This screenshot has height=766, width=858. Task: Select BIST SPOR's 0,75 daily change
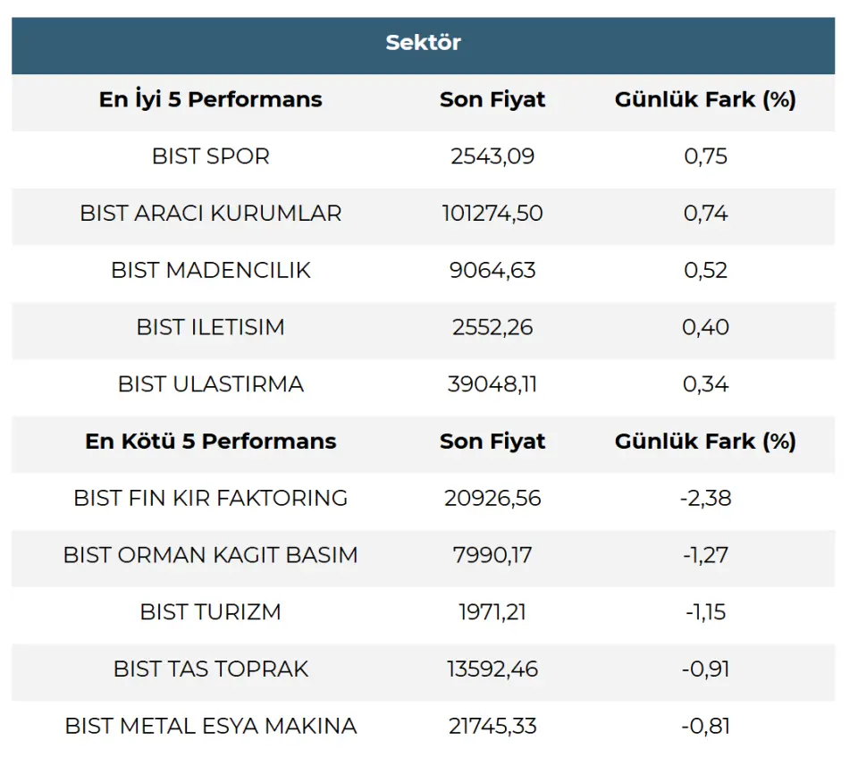tap(705, 156)
